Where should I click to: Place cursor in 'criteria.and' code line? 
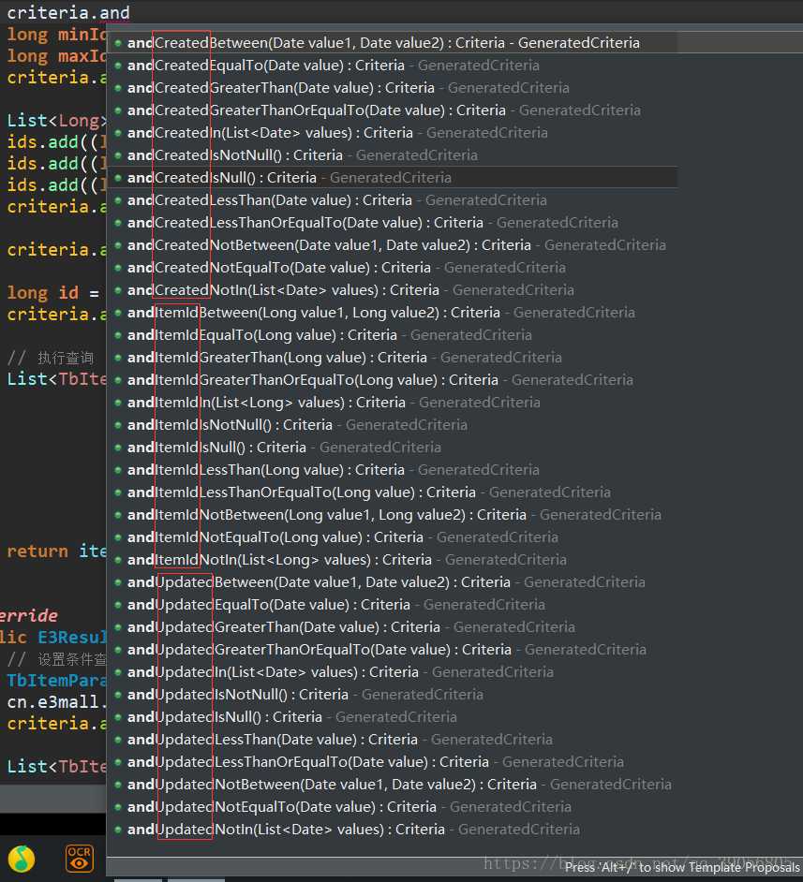click(68, 12)
